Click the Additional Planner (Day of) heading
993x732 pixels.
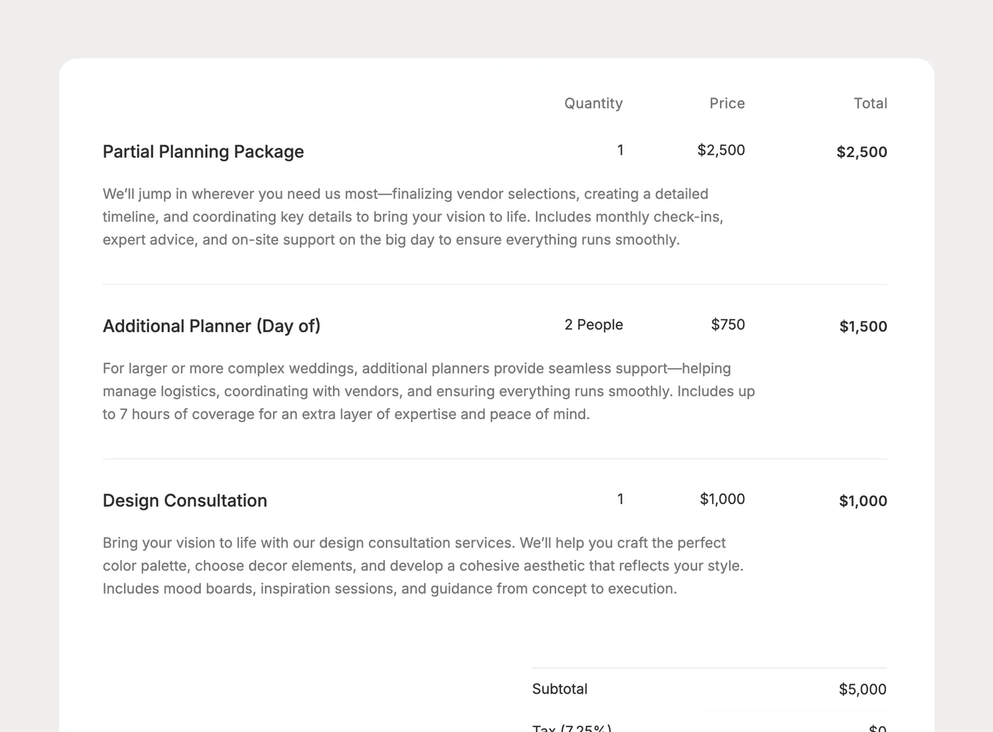click(x=212, y=326)
